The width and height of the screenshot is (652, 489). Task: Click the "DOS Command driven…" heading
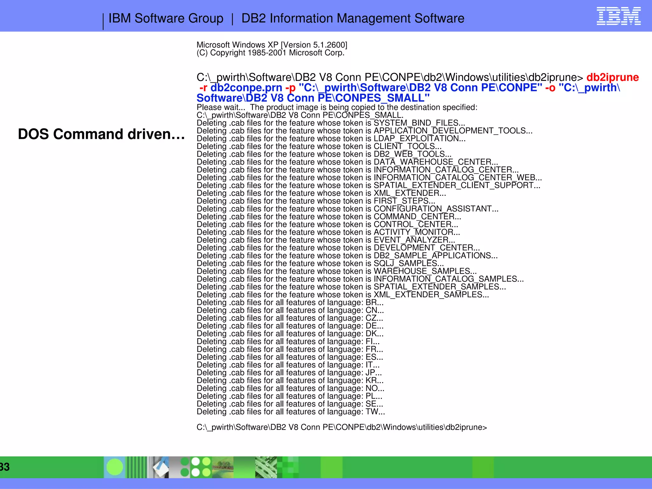click(102, 134)
